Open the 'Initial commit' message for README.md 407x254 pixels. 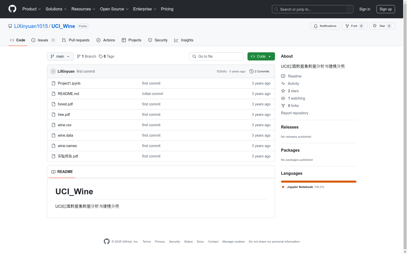153,94
